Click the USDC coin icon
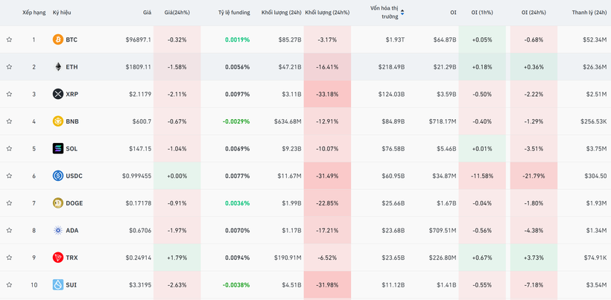The height and width of the screenshot is (300, 611). (x=58, y=176)
